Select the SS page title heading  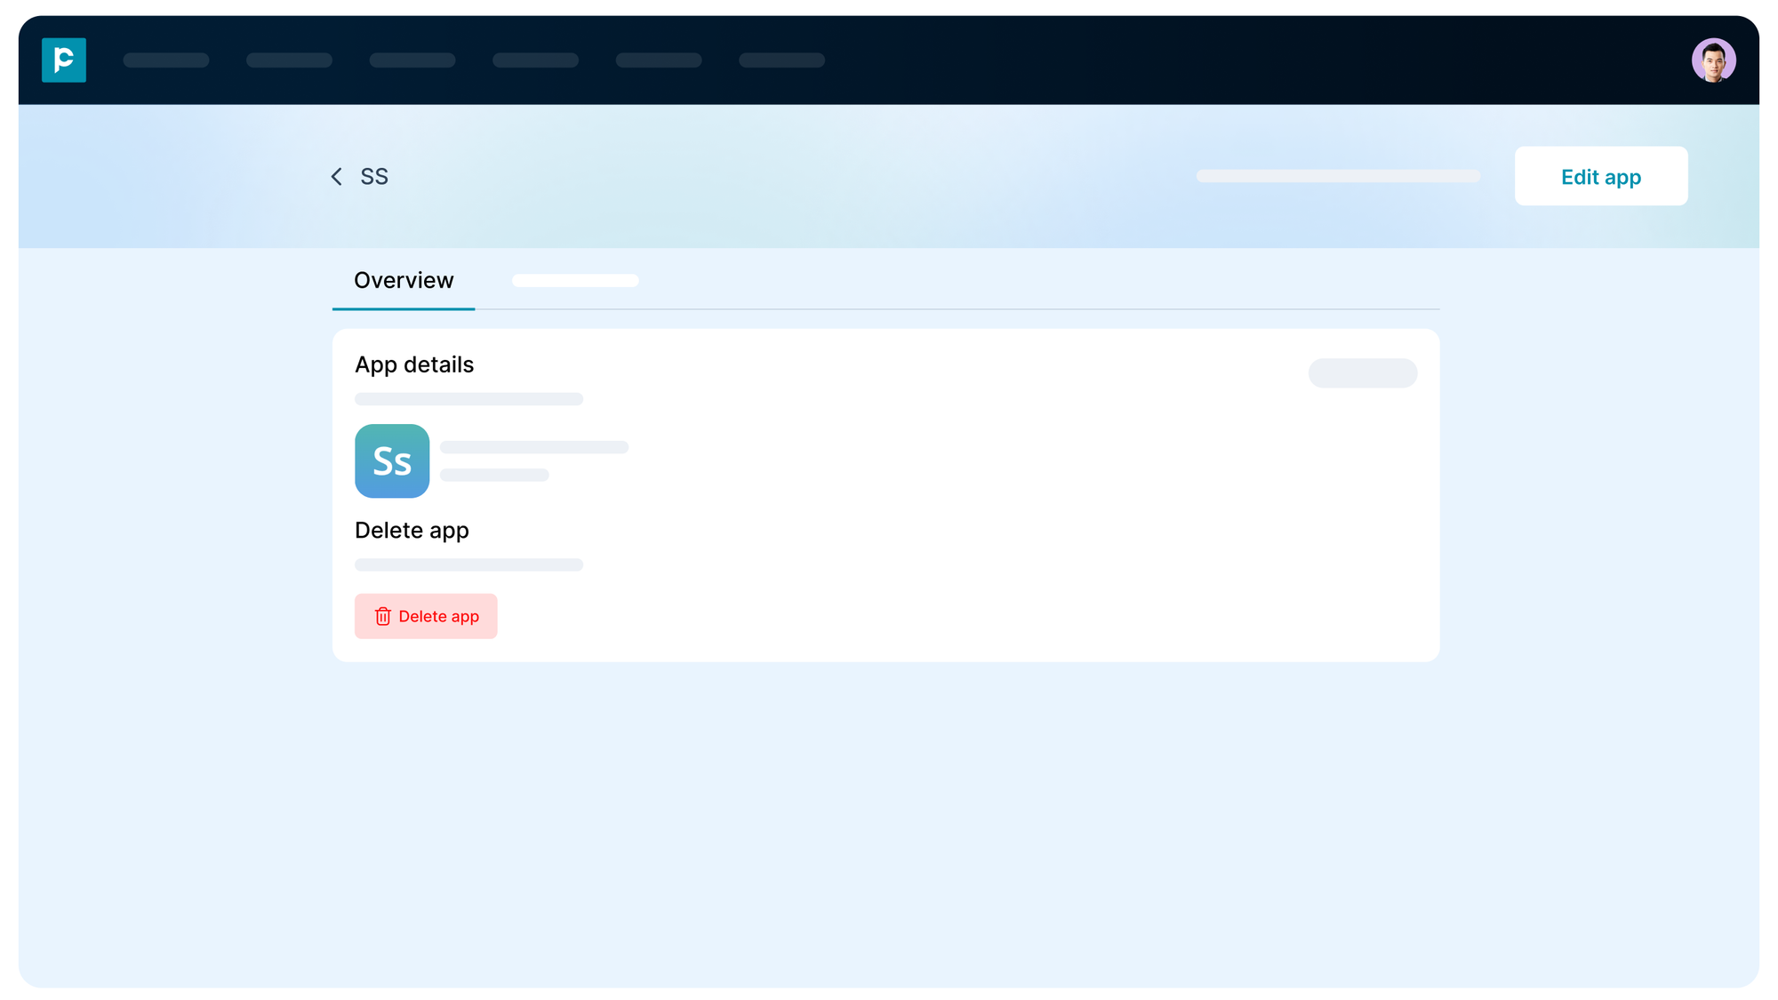(x=374, y=176)
